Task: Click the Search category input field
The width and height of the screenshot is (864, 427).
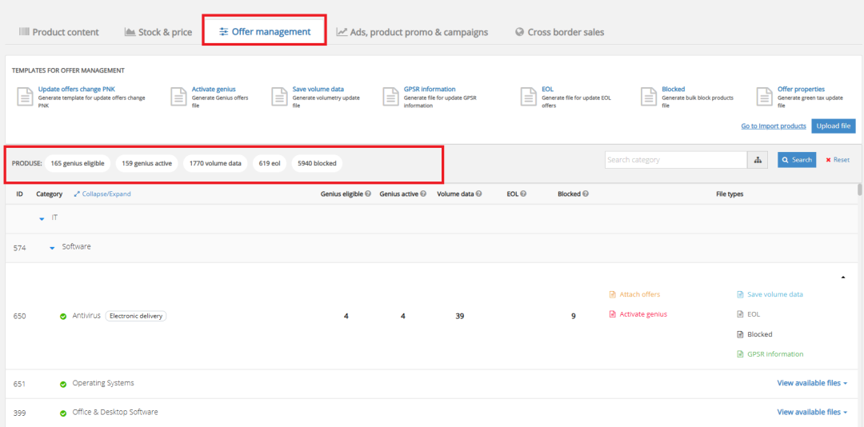Action: (x=675, y=160)
